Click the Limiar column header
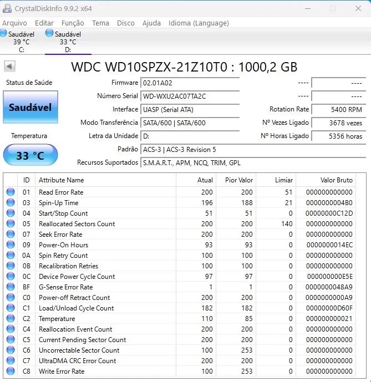The image size is (371, 382). point(276,180)
